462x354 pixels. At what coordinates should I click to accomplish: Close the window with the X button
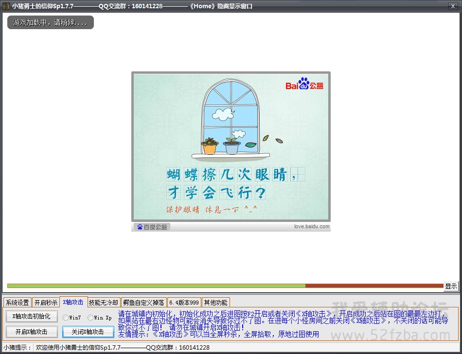click(453, 6)
